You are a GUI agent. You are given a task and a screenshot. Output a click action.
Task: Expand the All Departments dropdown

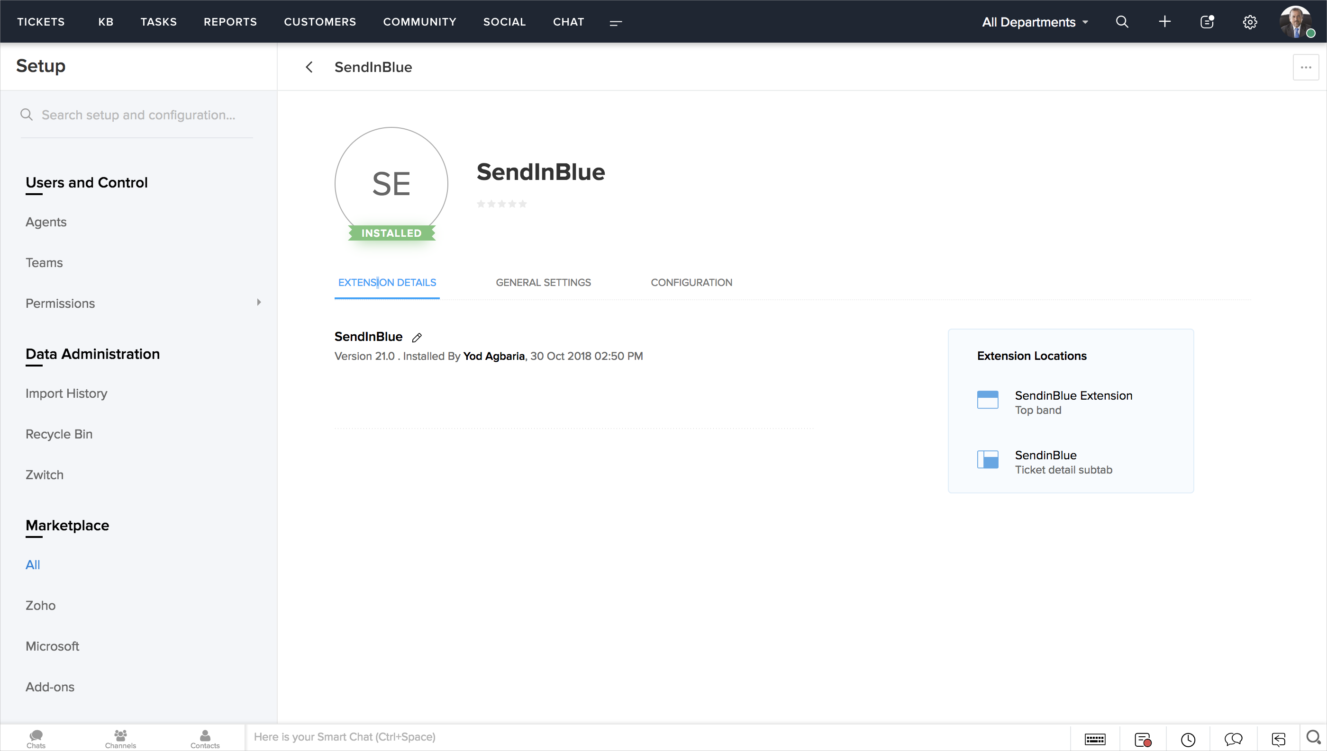[1034, 22]
